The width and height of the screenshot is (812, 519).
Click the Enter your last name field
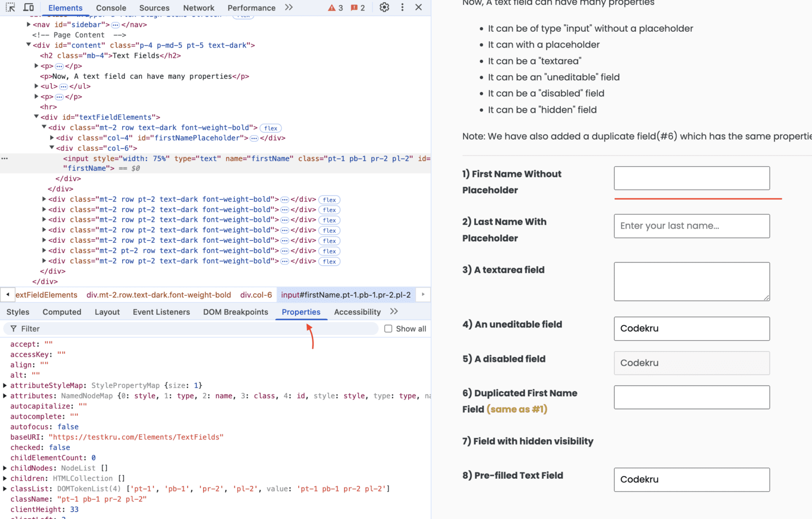coord(691,226)
